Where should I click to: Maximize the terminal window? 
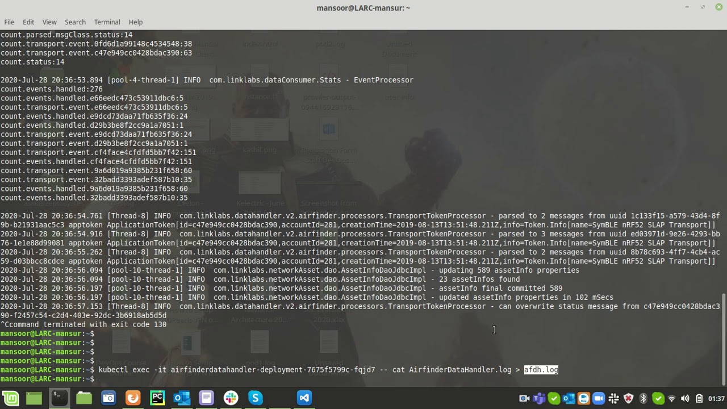pos(703,7)
